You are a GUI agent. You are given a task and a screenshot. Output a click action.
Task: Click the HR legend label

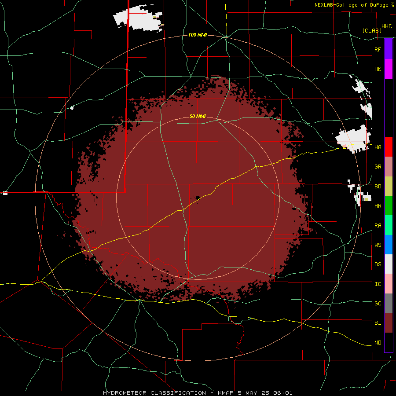click(x=378, y=206)
